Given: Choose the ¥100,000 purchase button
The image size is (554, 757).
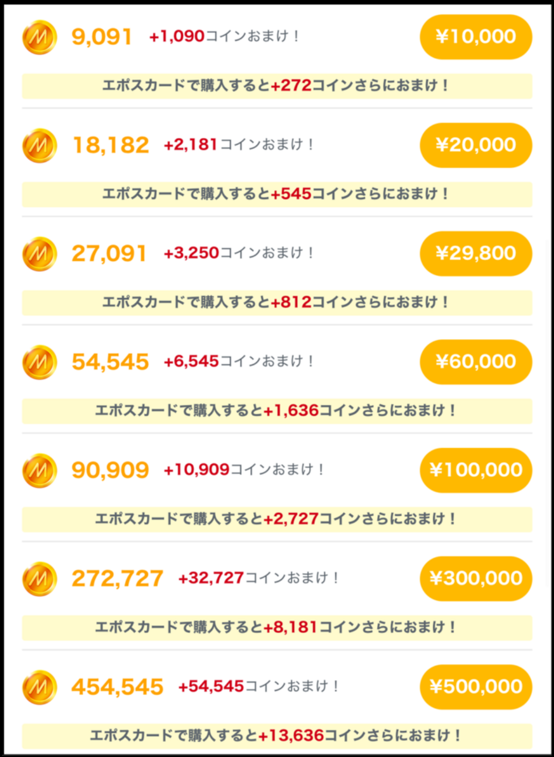Looking at the screenshot, I should tap(476, 470).
